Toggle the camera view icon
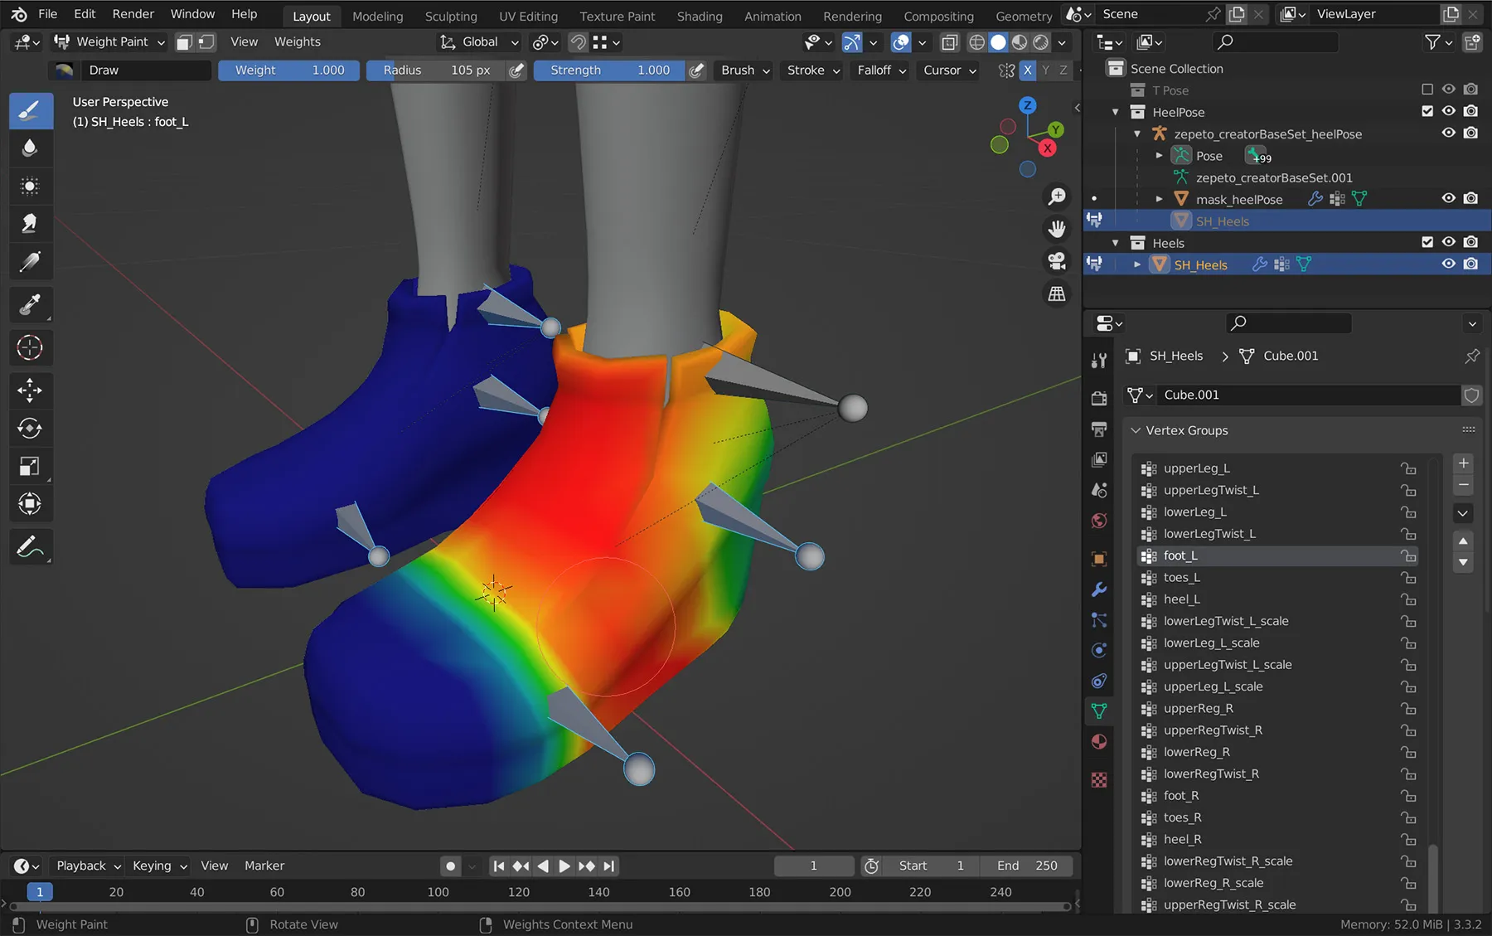The image size is (1492, 936). point(1057,261)
